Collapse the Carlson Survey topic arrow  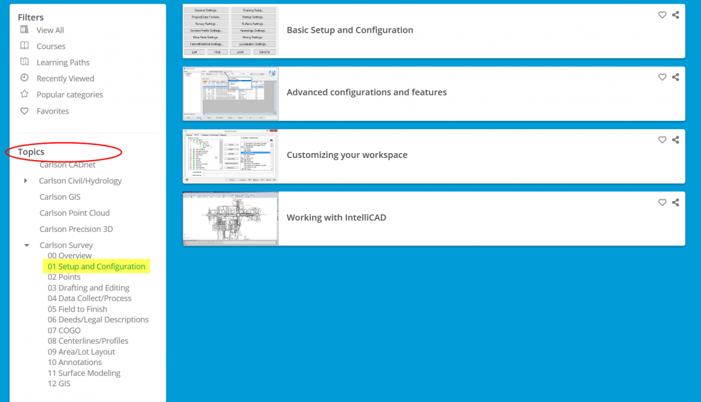click(x=27, y=245)
